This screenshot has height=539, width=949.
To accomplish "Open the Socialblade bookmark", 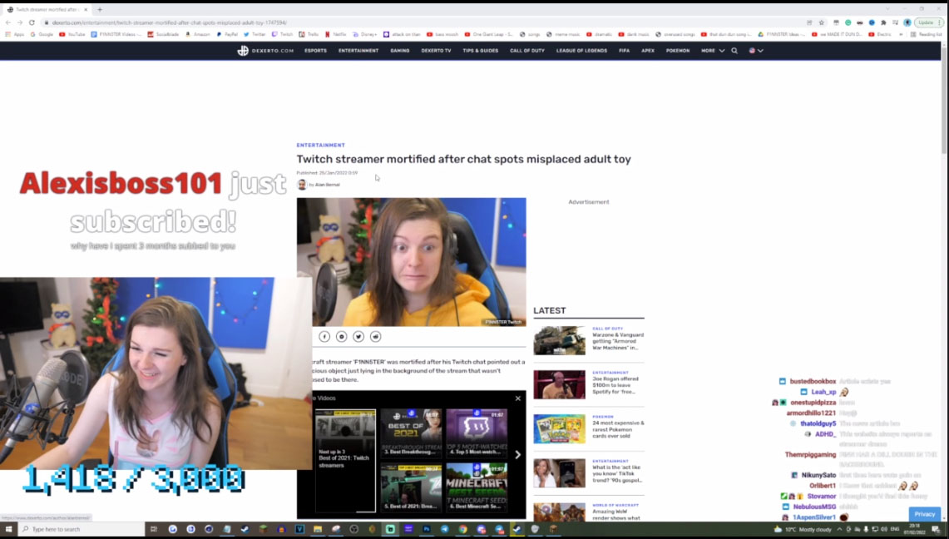I will 163,34.
